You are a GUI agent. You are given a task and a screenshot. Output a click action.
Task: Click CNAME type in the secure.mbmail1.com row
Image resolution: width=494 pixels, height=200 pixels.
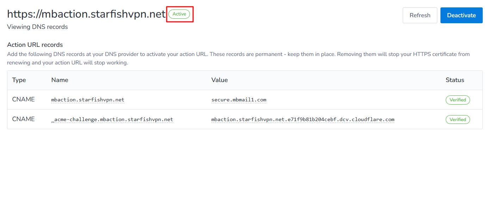coord(24,99)
